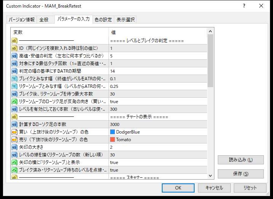Click the リセット button
The width and height of the screenshot is (273, 199).
pyautogui.click(x=250, y=188)
